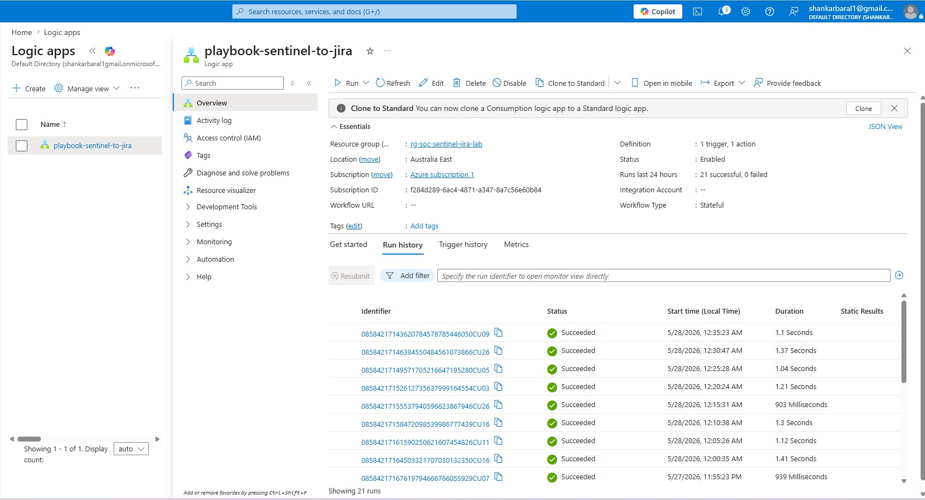
Task: Open the dropdown after Clone to Standard
Action: pyautogui.click(x=617, y=83)
